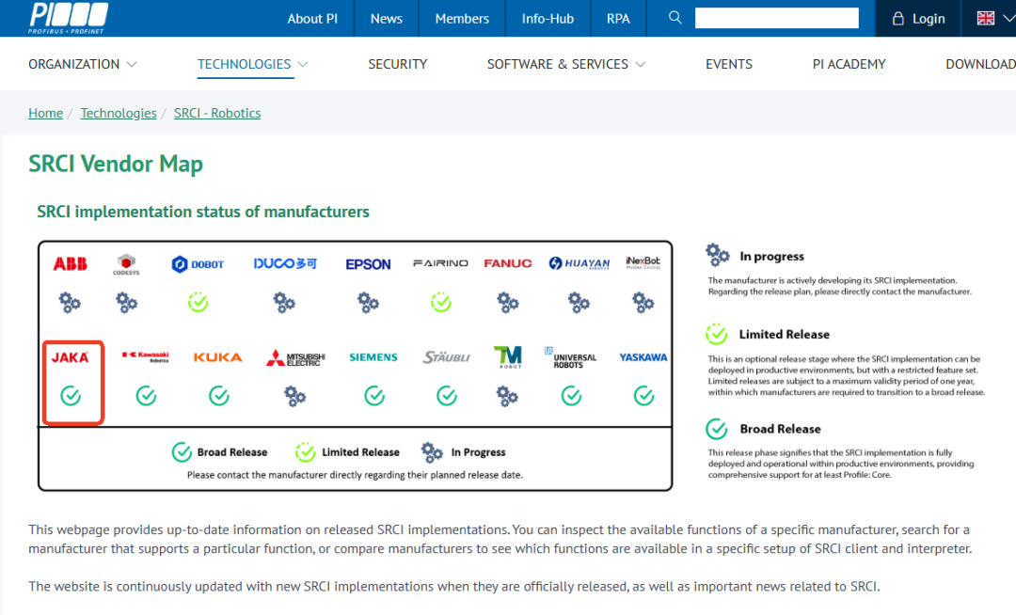Go to the SECURITY section
Screen dimensions: 1016x615
click(x=398, y=64)
